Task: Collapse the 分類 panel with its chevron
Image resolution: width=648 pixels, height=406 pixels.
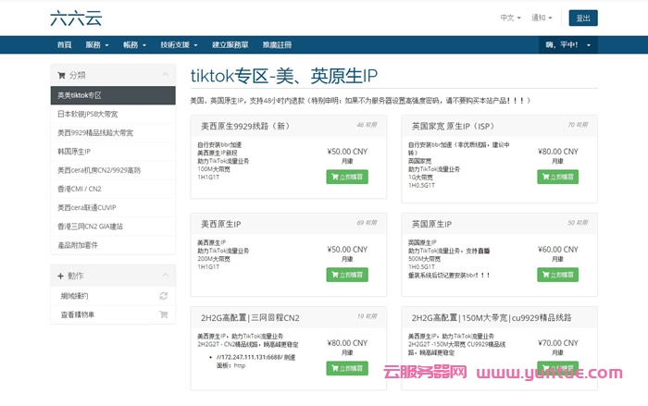Action: pos(165,75)
